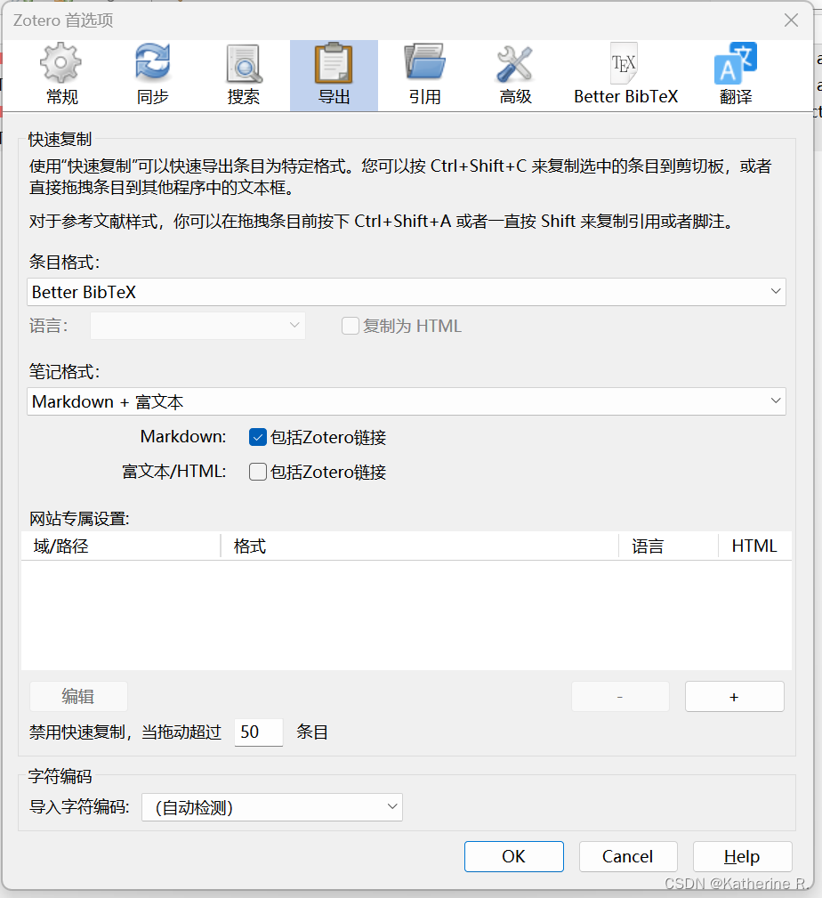
Task: Open the Better BibTeX preferences pane
Action: [625, 75]
